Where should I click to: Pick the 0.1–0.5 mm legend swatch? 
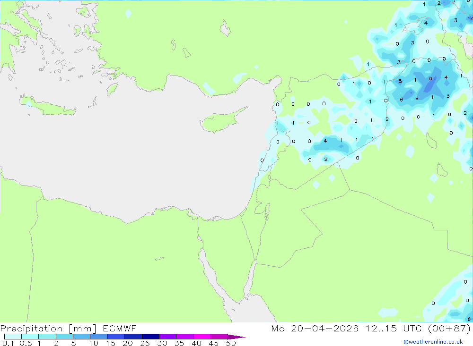tap(13, 337)
